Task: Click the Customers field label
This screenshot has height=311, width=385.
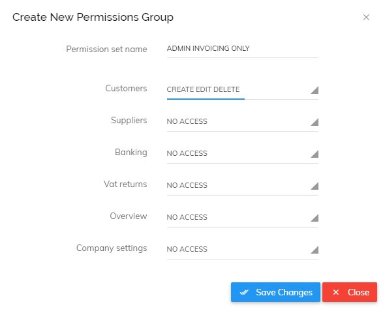Action: [x=126, y=88]
